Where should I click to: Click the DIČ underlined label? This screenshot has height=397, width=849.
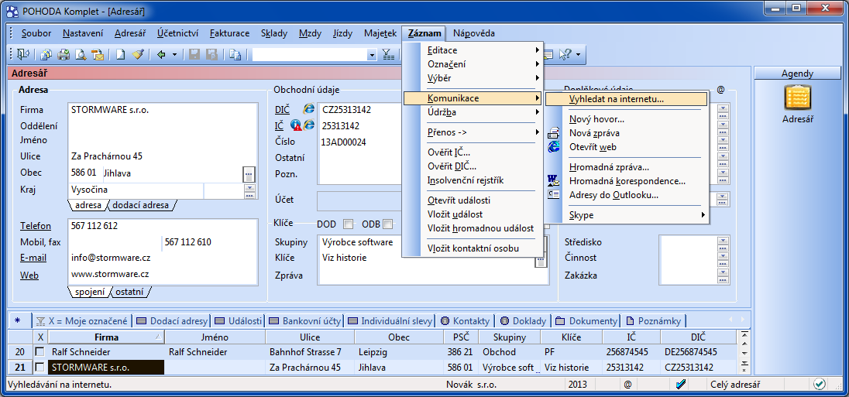click(282, 110)
